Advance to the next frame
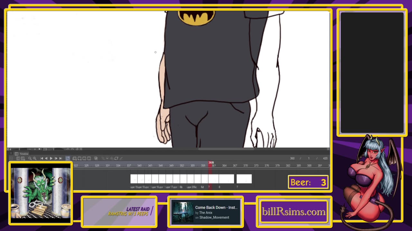This screenshot has width=412, height=231. (x=56, y=158)
